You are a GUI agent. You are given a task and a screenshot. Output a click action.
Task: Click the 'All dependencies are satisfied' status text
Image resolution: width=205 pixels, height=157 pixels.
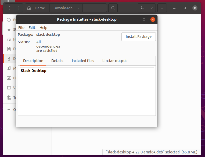point(48,46)
